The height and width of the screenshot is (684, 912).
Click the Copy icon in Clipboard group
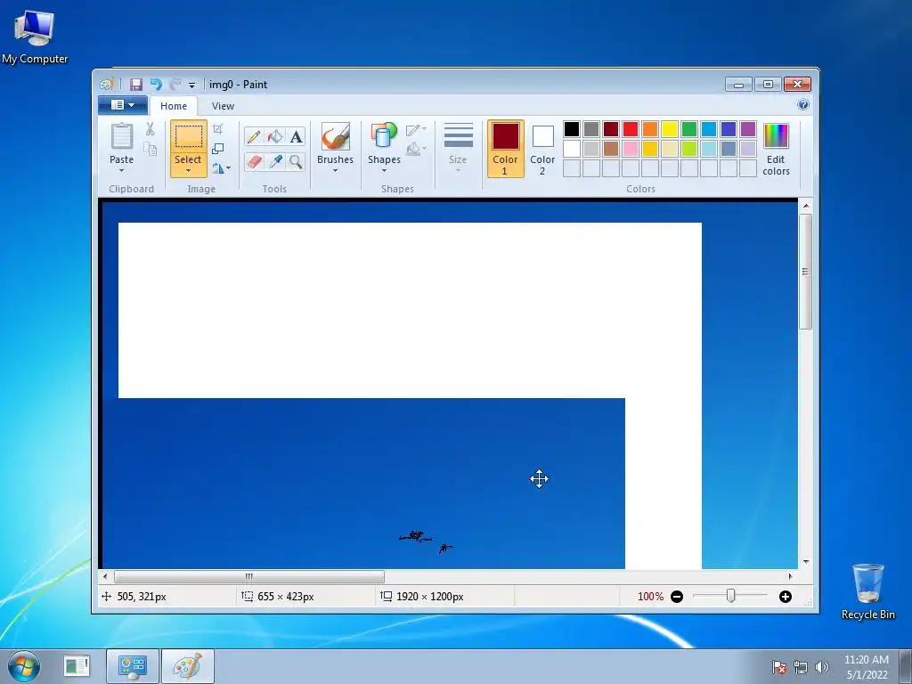150,150
